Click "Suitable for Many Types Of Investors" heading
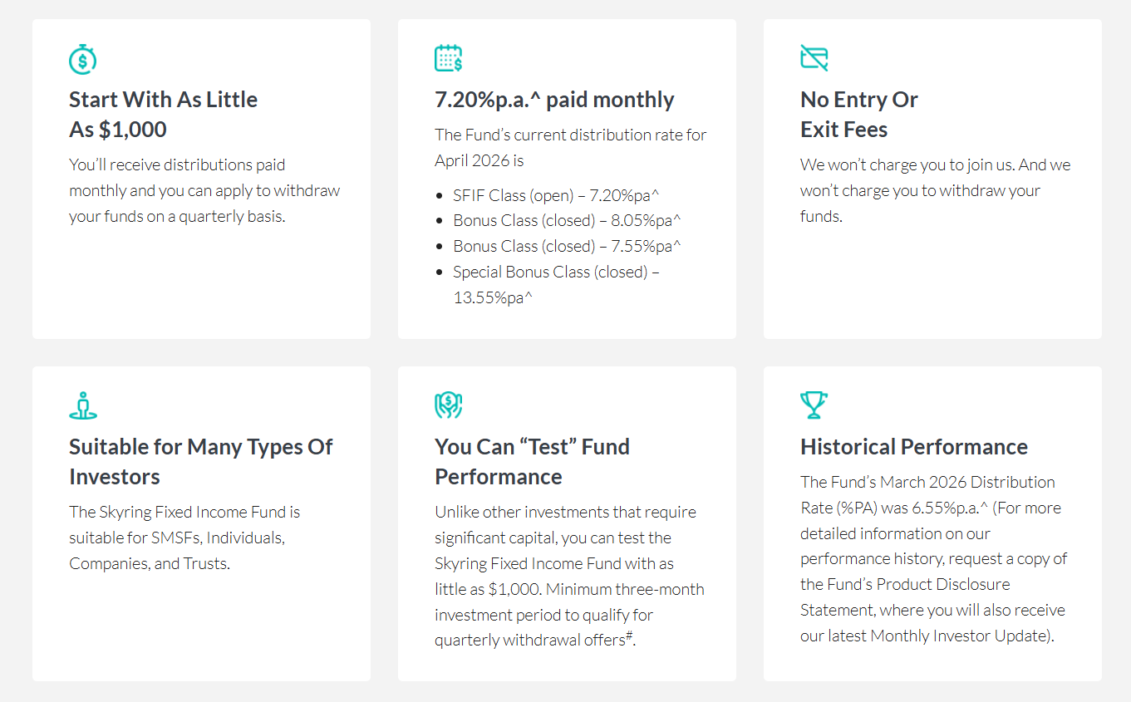The width and height of the screenshot is (1131, 702). coord(200,462)
